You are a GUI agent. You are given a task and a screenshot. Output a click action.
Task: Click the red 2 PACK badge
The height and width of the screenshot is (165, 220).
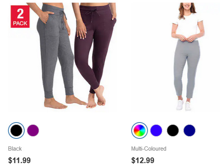(20, 16)
